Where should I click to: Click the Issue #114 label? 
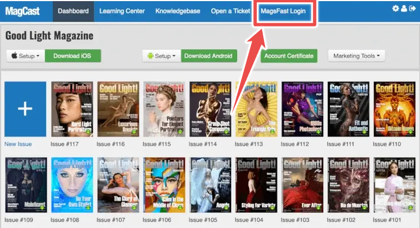(x=203, y=144)
